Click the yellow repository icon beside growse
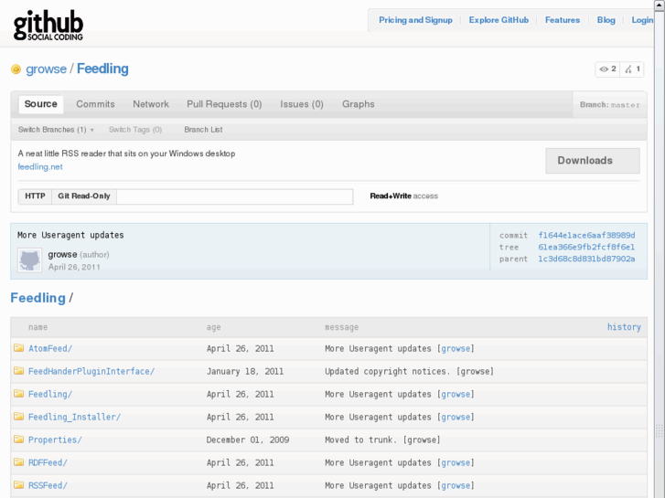Viewport: 665px width, 498px height. (16, 69)
